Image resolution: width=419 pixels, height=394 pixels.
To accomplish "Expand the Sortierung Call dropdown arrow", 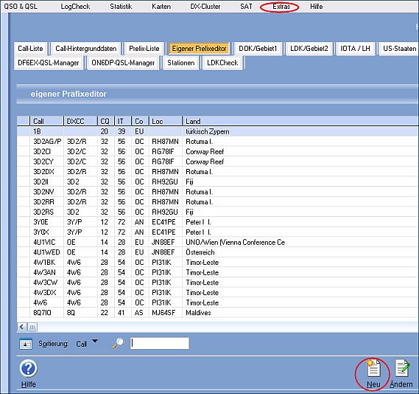I will [95, 341].
